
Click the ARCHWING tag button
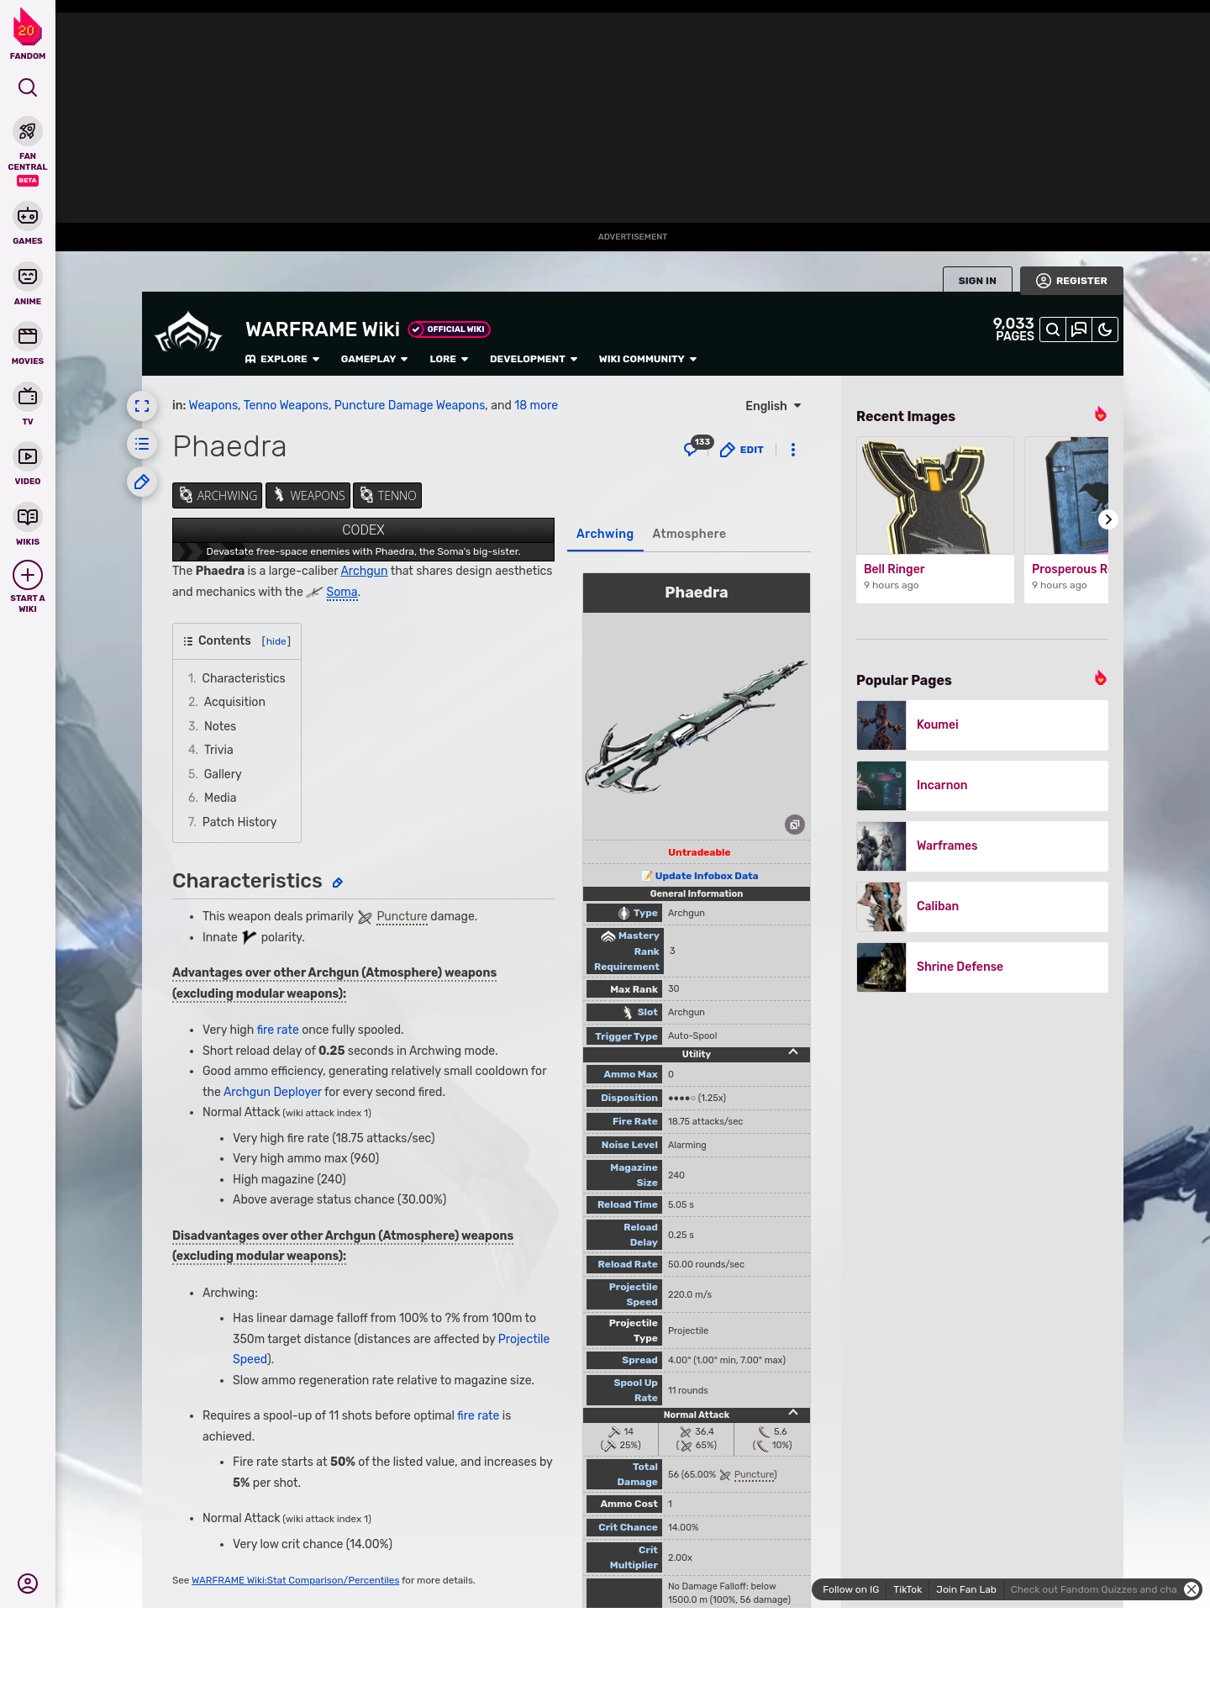point(218,496)
